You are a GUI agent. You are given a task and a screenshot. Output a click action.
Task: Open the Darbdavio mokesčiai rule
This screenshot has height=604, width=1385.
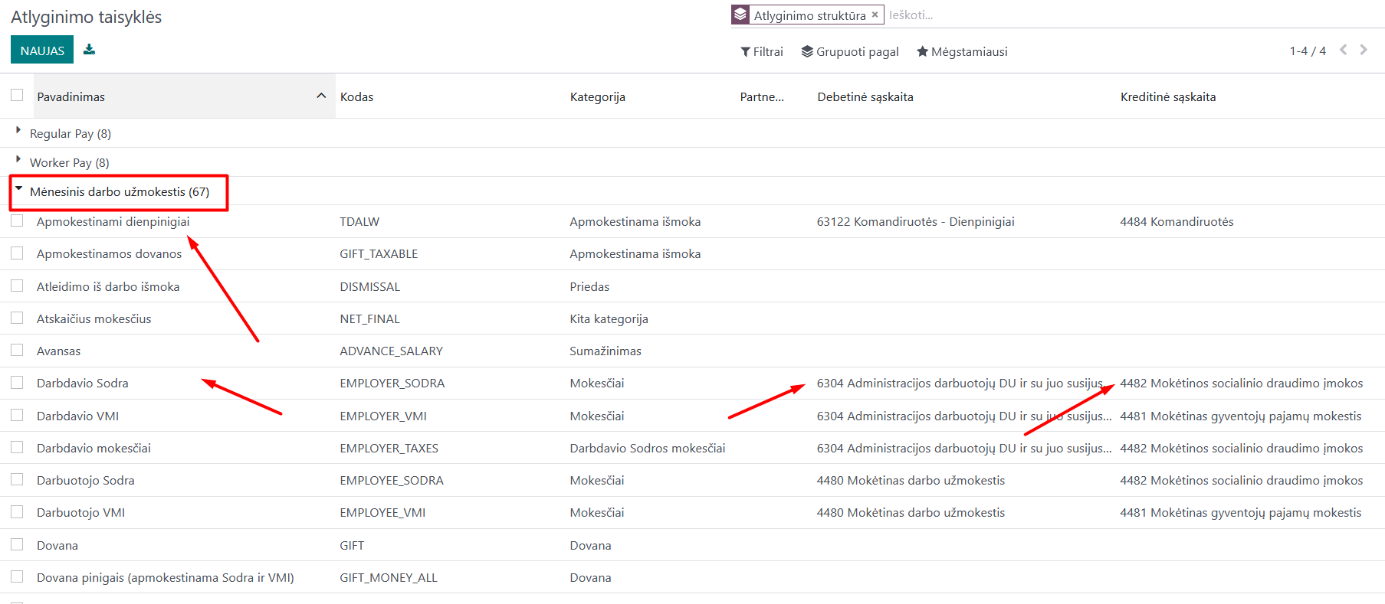(x=94, y=448)
